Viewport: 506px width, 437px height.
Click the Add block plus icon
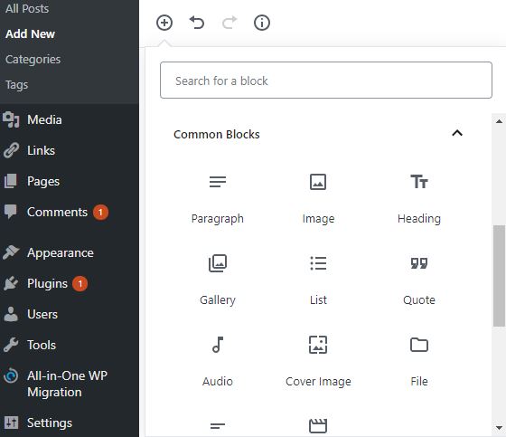click(164, 23)
